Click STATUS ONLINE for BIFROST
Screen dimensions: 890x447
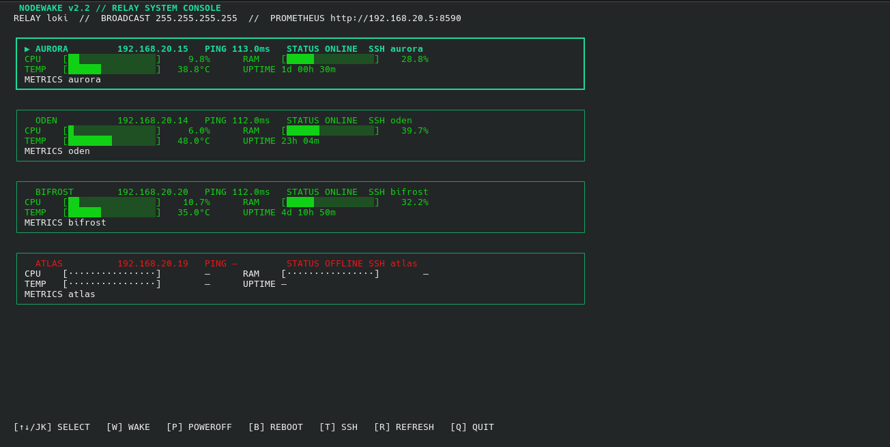pyautogui.click(x=322, y=192)
